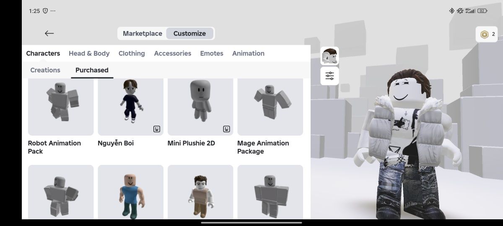Select Mini Plushie 2D character thumbnail
Viewport: 503px width, 226px height.
point(200,107)
